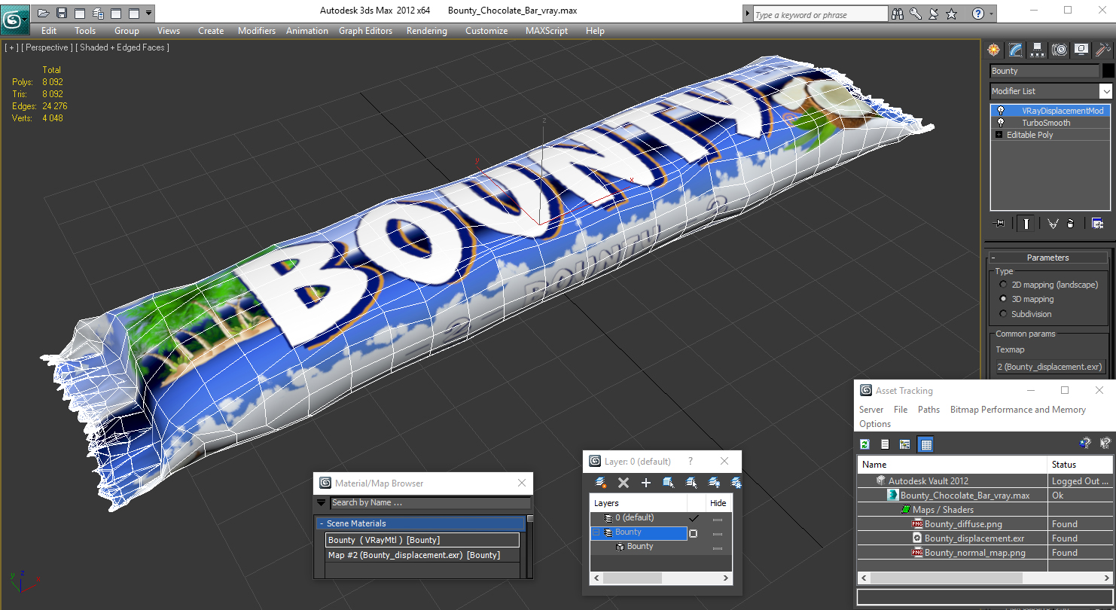The height and width of the screenshot is (610, 1116).
Task: Toggle current-layer checkmark for 0 (default) layer
Action: coord(694,518)
